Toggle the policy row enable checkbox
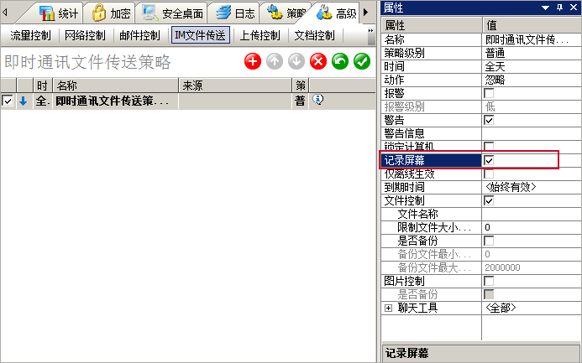The width and height of the screenshot is (582, 363). coord(8,101)
